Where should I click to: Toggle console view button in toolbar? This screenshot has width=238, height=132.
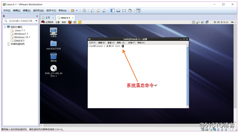(138, 11)
